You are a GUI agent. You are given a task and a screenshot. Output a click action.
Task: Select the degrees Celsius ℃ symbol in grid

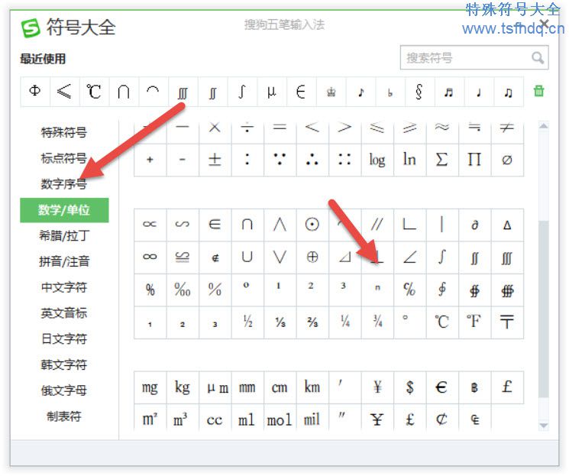[x=441, y=322]
